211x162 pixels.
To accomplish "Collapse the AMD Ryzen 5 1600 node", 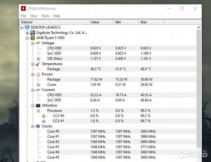I will [27, 38].
